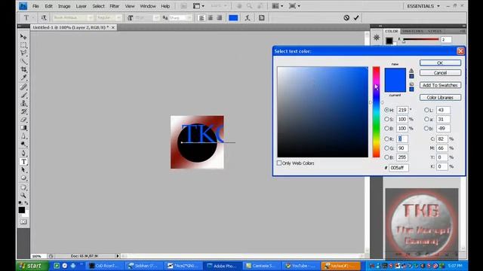Open the ESSENTIALS workspace dropdown
This screenshot has width=483, height=271.
point(423,6)
